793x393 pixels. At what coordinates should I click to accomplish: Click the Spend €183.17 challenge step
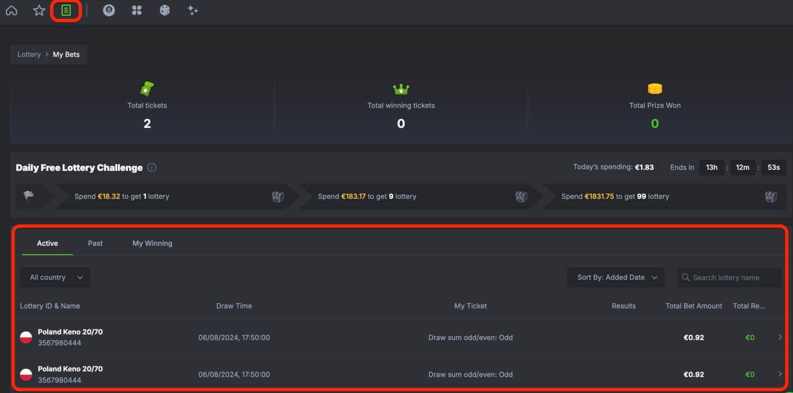pos(367,197)
